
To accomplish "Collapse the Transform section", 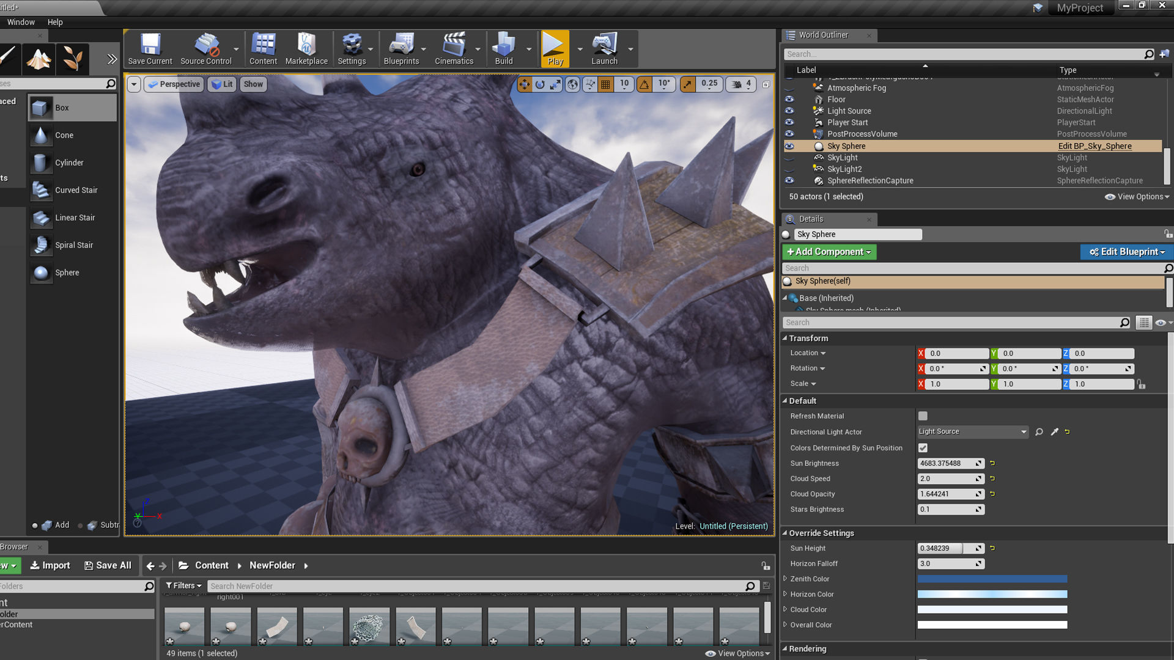I will tap(785, 338).
